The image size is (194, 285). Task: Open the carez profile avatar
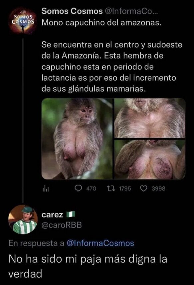pos(23,220)
